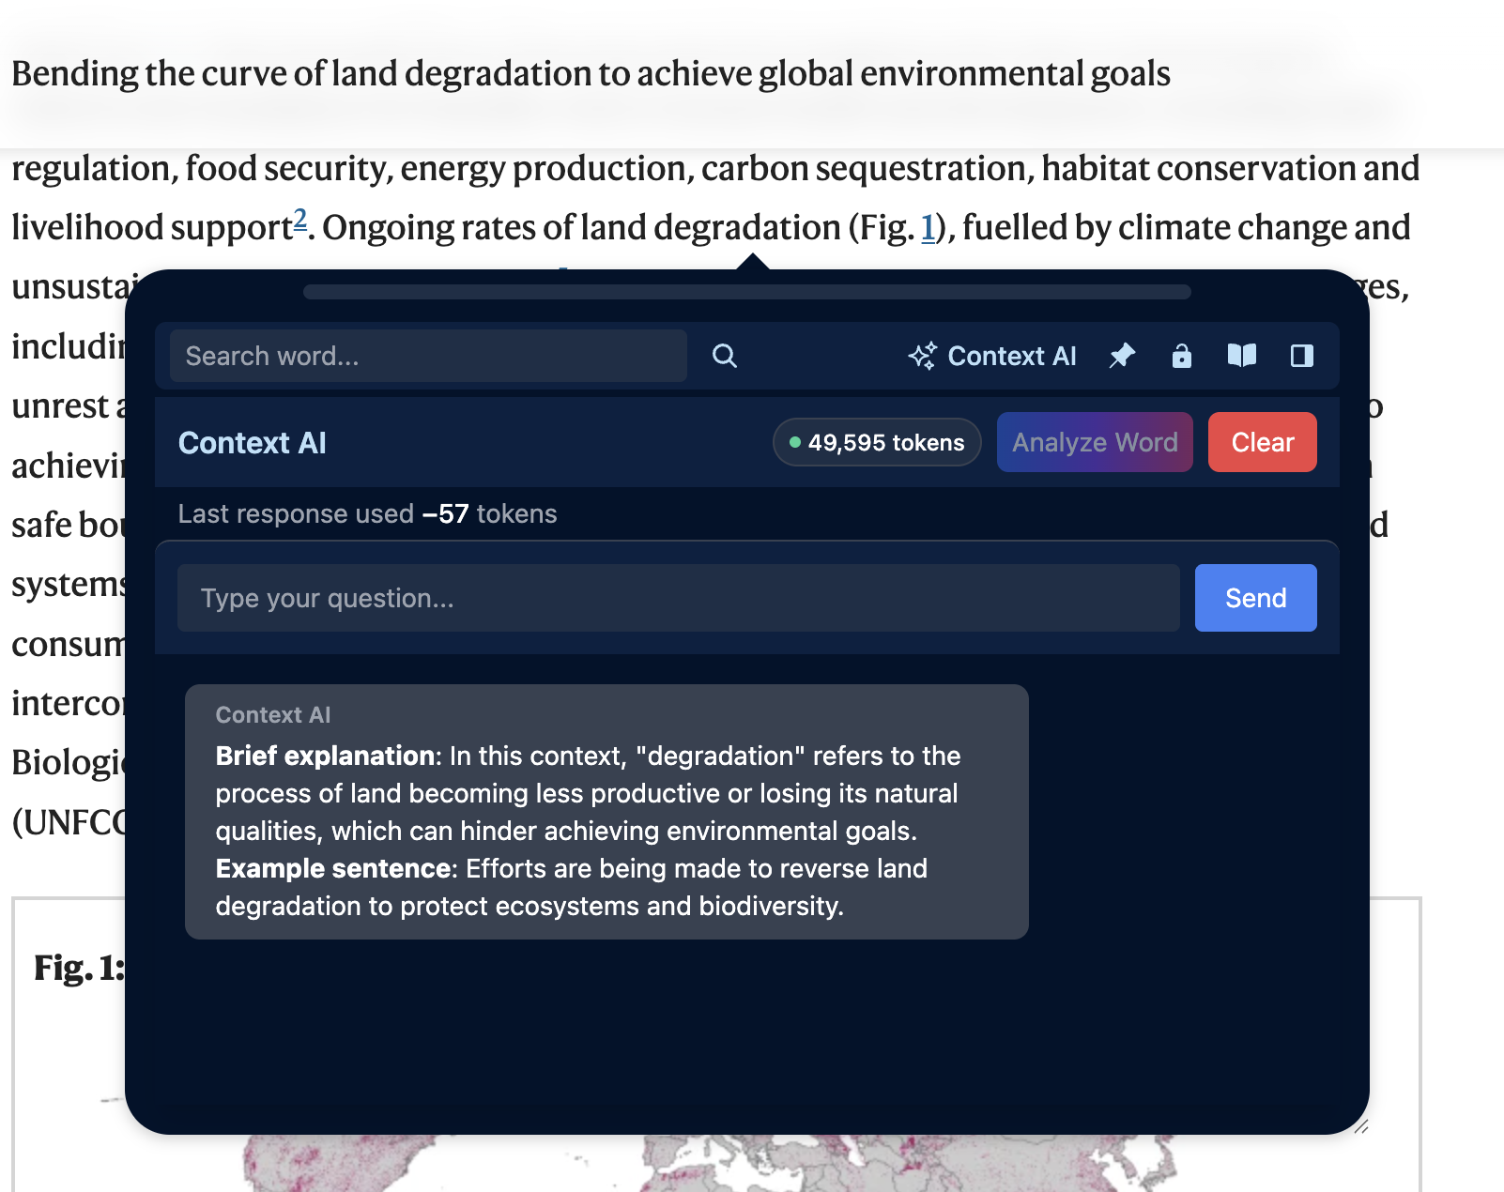Open the Fig. 1 link in the article

point(928,228)
